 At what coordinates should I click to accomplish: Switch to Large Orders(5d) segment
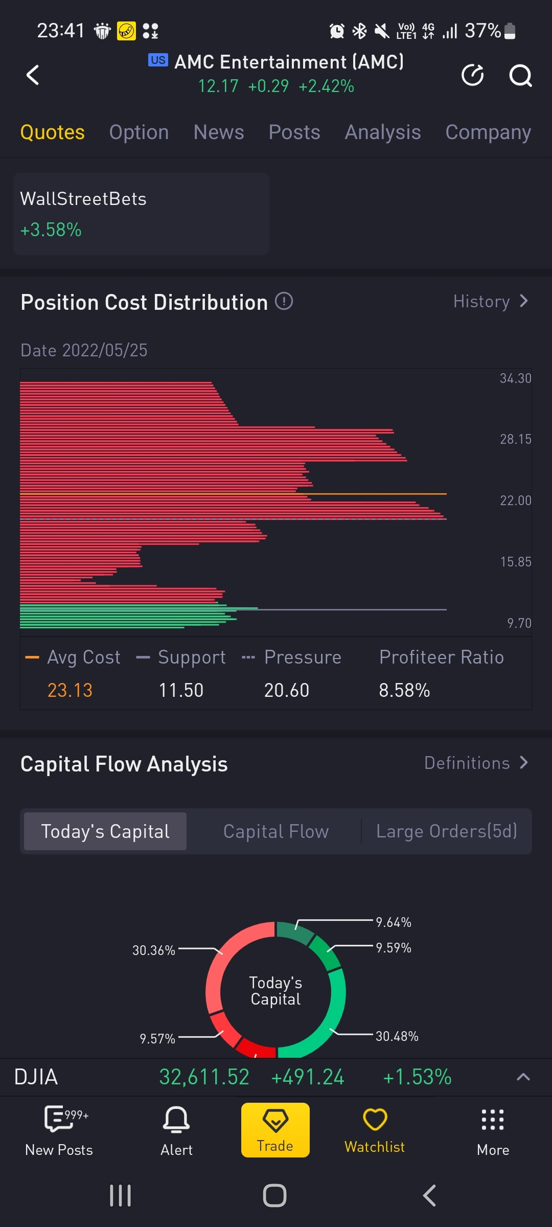point(446,831)
